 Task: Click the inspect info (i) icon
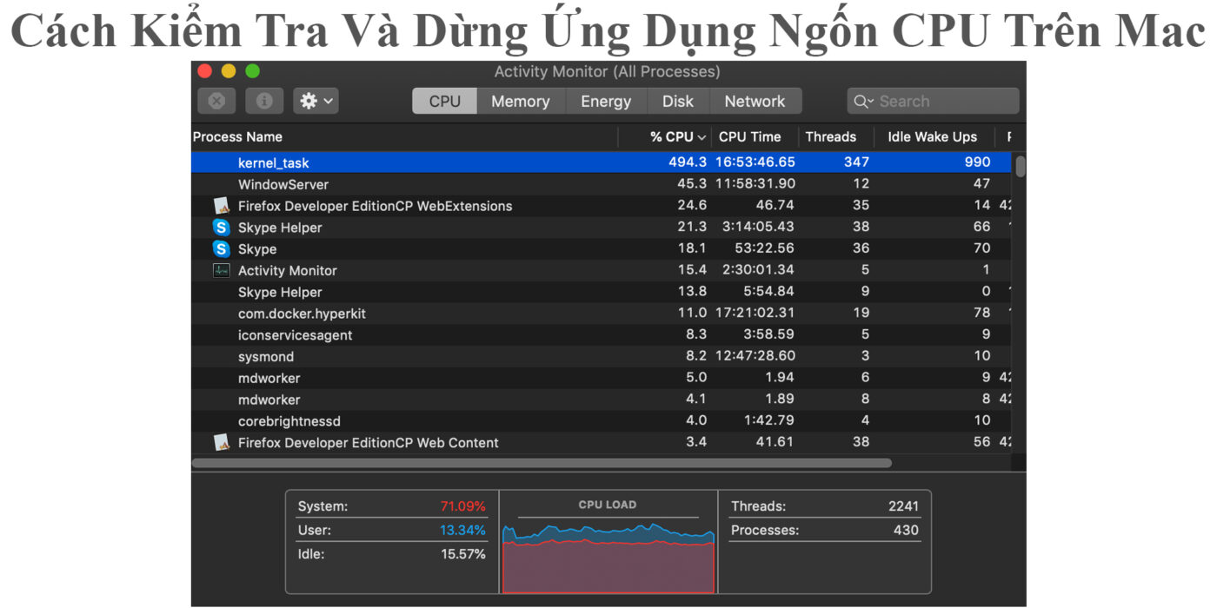[264, 101]
